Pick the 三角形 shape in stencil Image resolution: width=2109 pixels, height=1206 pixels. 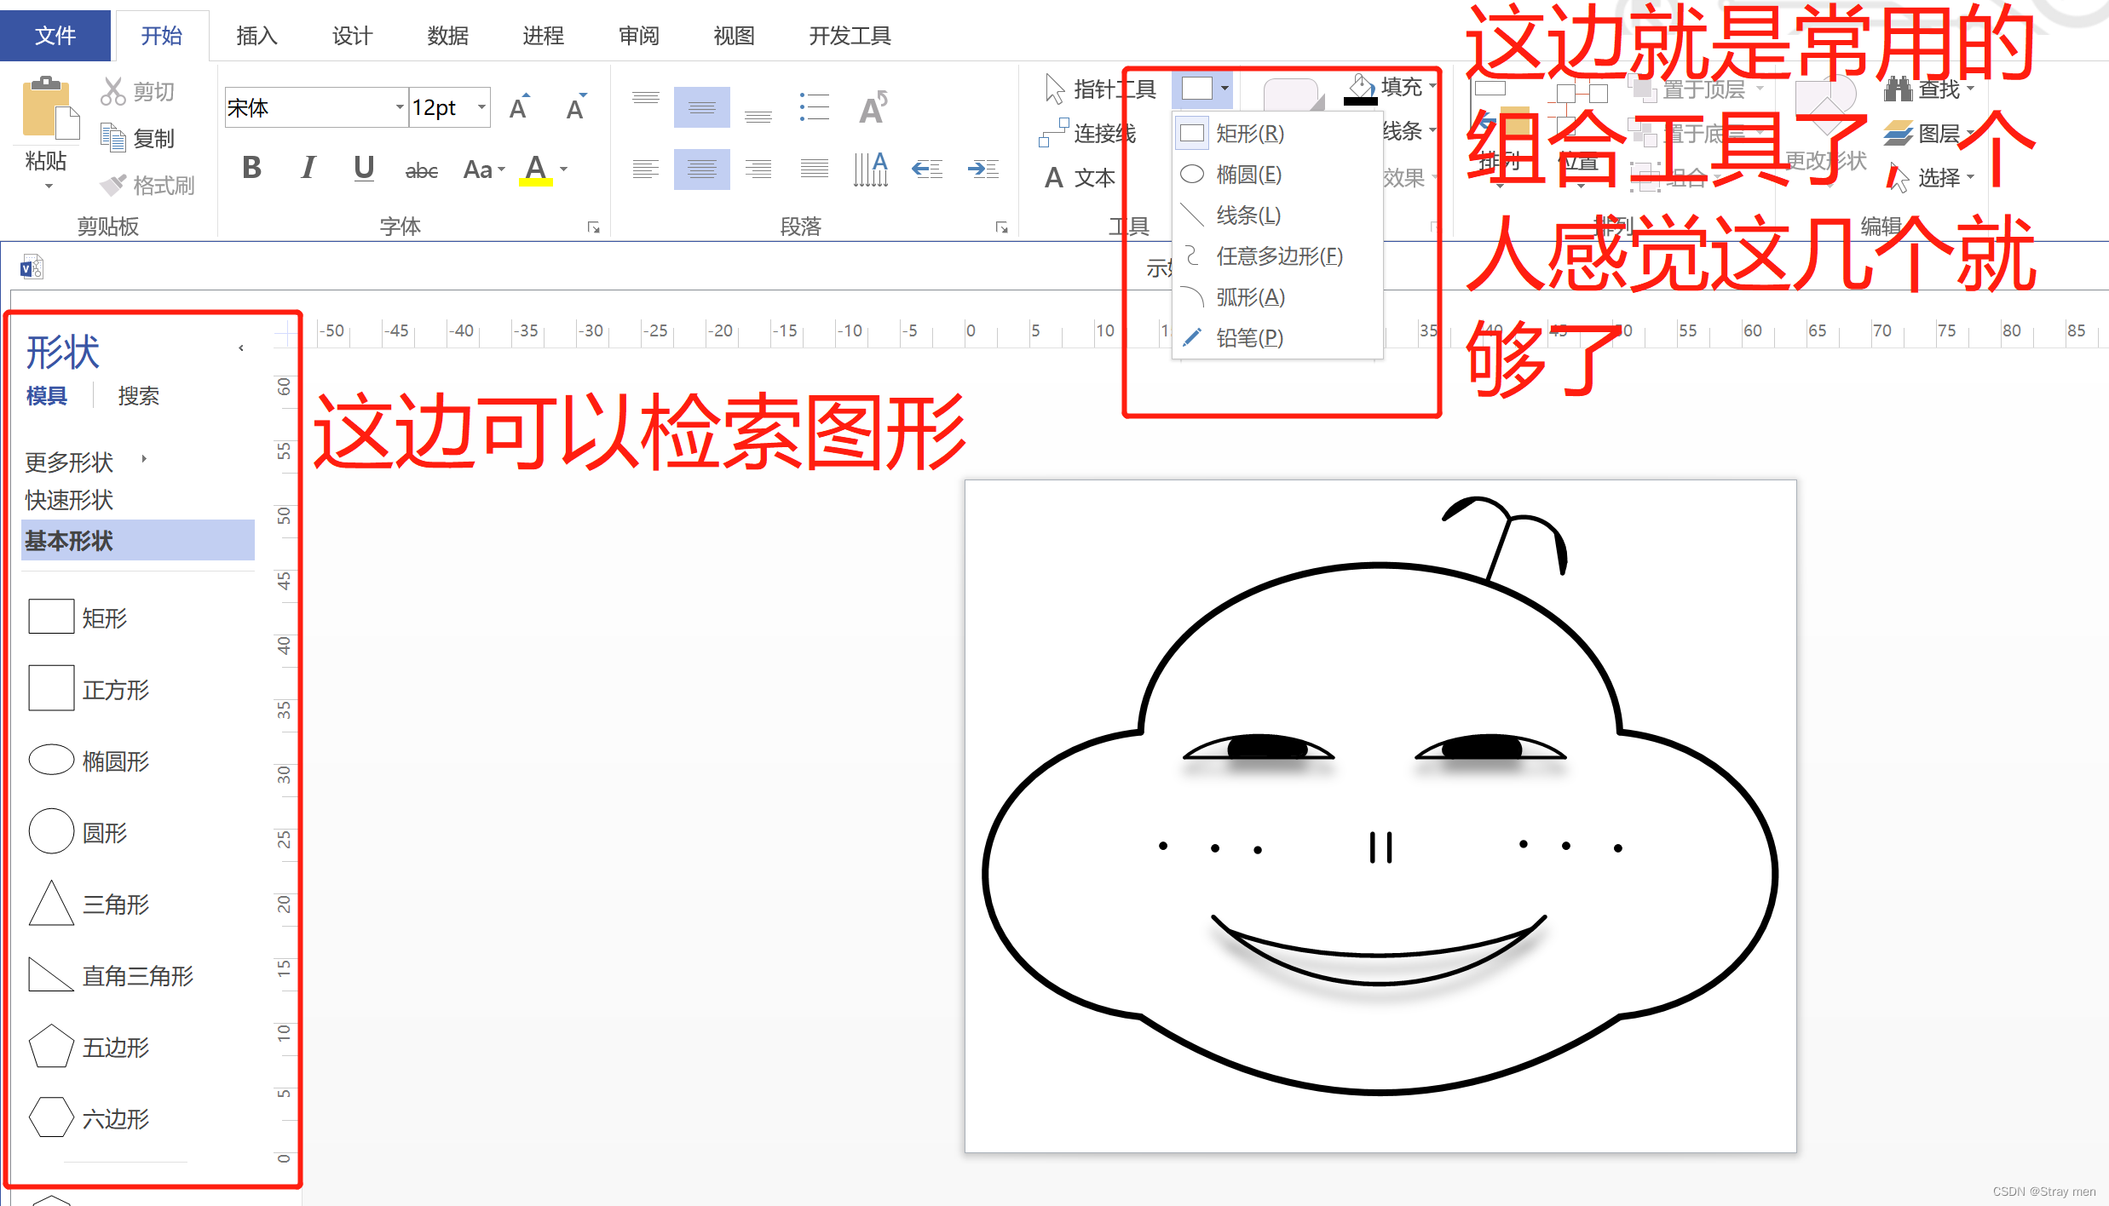click(89, 903)
